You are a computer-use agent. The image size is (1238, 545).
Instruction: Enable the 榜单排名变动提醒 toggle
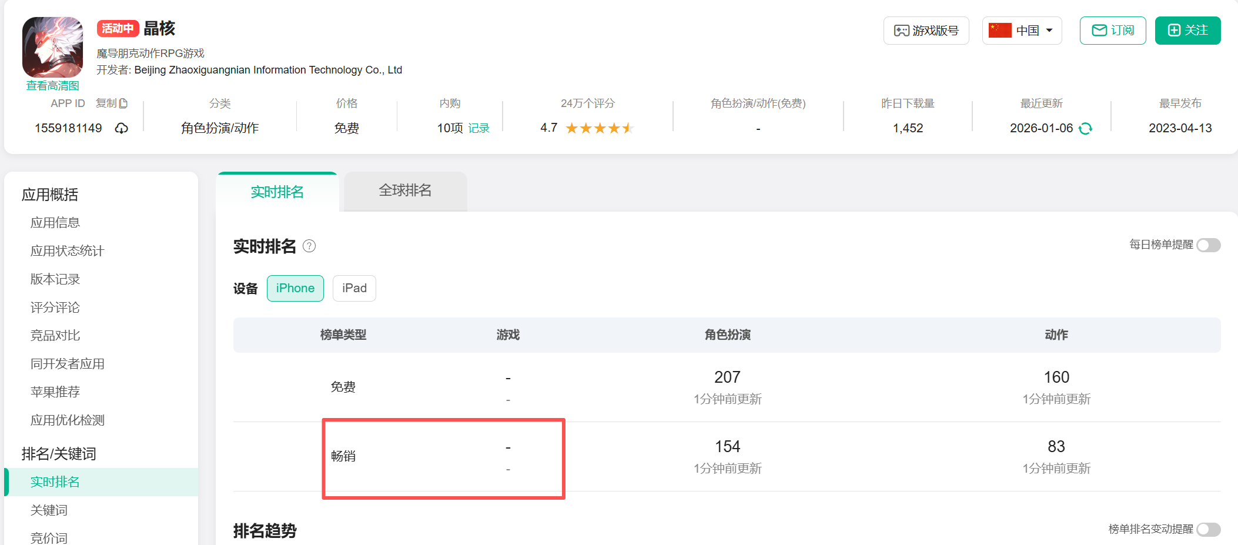[x=1208, y=529]
